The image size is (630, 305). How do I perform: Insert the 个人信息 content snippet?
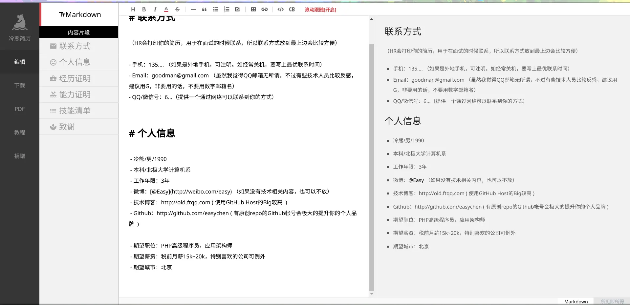click(x=79, y=62)
